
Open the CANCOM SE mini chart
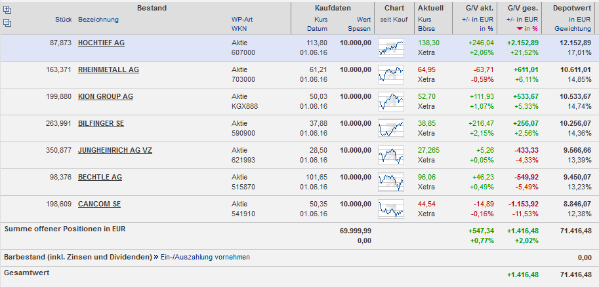coord(391,209)
